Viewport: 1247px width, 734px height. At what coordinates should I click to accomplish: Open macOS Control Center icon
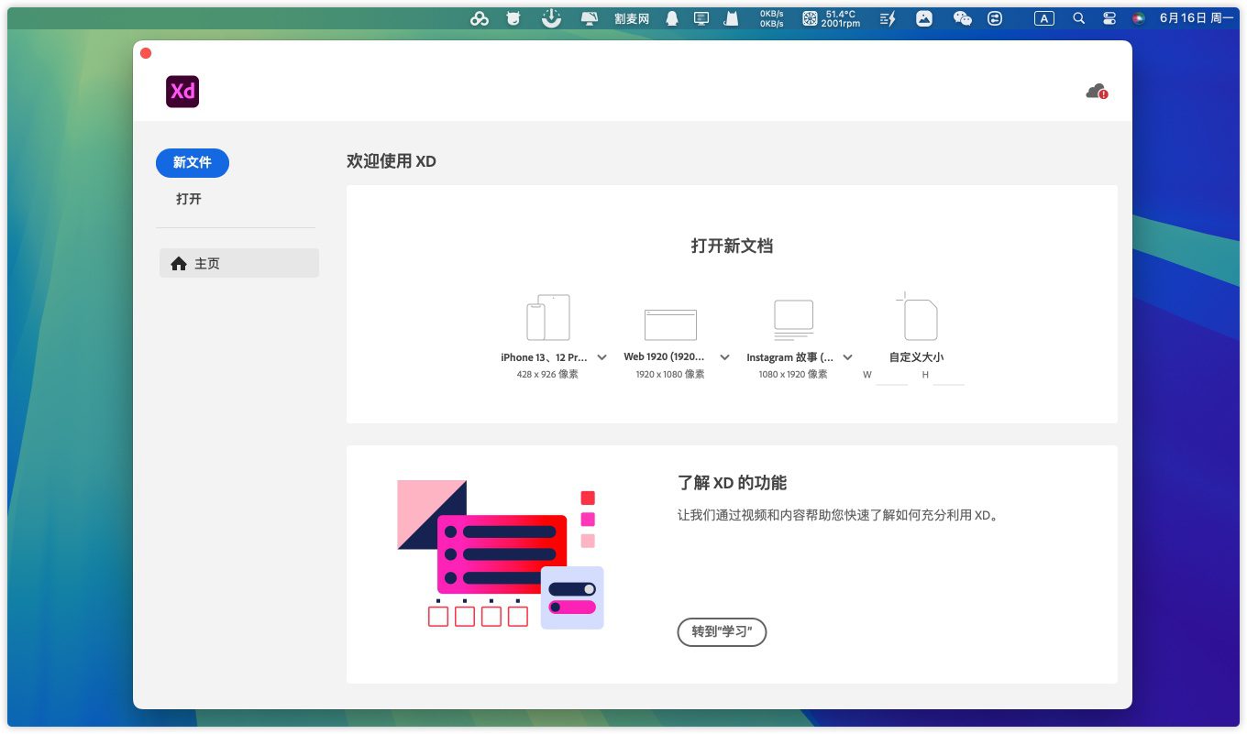[x=1109, y=18]
